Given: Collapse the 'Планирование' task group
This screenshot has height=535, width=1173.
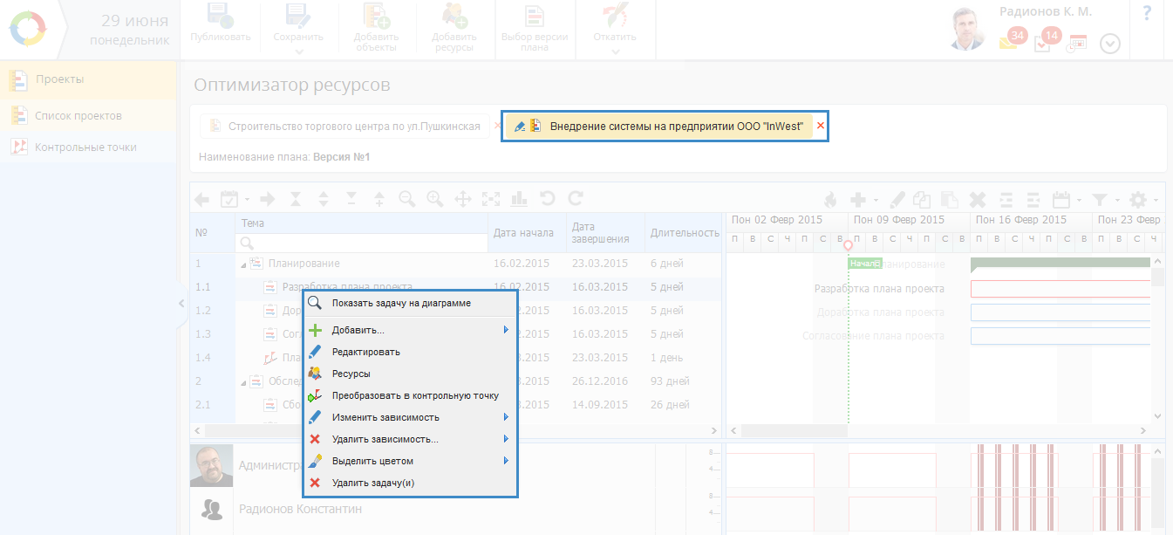Looking at the screenshot, I should pos(243,264).
